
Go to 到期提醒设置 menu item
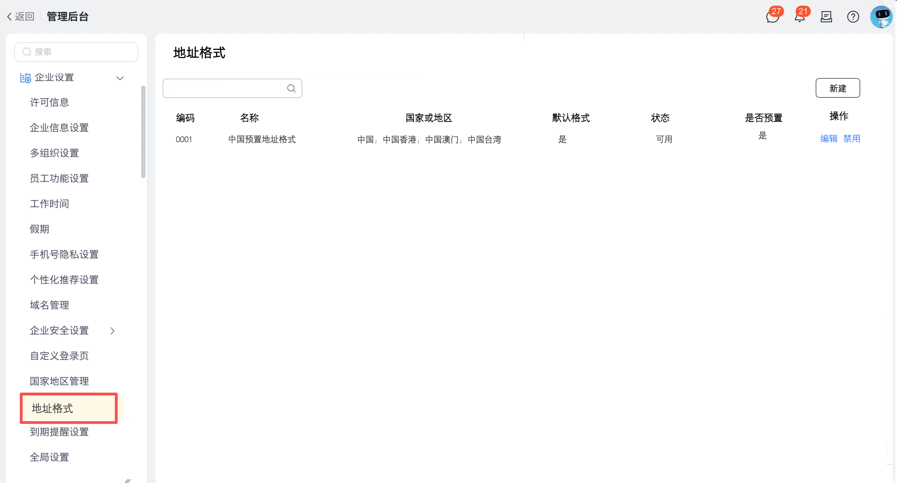point(59,432)
